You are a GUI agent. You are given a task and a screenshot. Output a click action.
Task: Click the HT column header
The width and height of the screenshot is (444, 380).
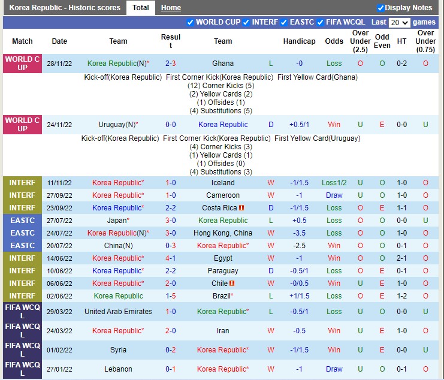tap(401, 41)
